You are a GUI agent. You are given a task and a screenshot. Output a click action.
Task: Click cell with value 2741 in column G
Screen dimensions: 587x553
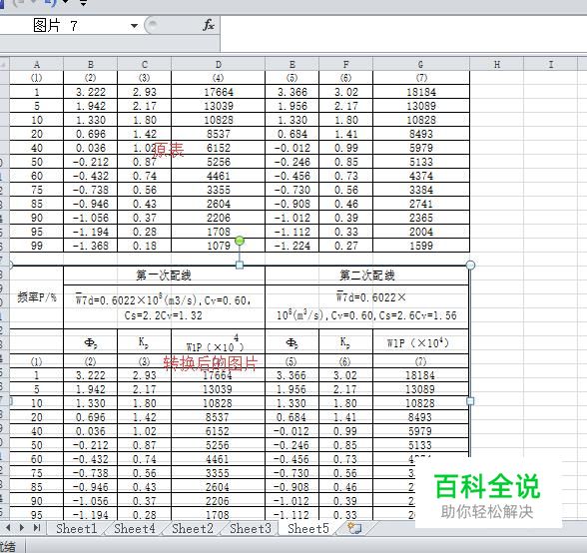pyautogui.click(x=421, y=204)
